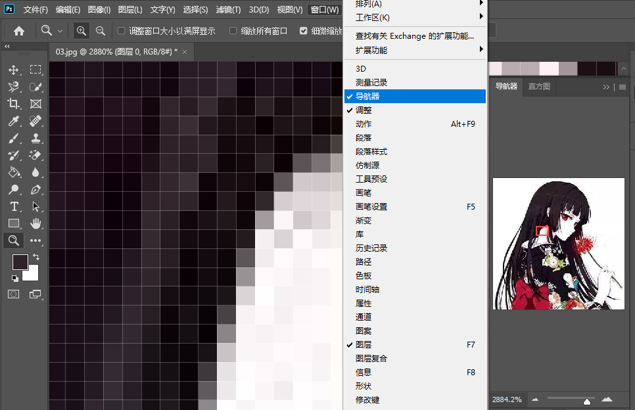The height and width of the screenshot is (410, 635).
Task: Uncheck the 图层 panel entry
Action: [x=415, y=344]
